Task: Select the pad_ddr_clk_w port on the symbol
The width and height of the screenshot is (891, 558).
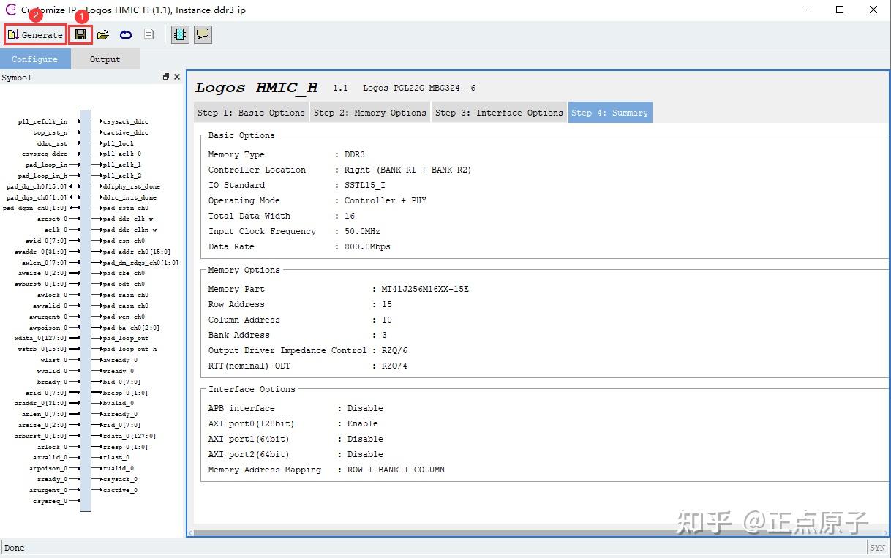Action: (x=127, y=219)
